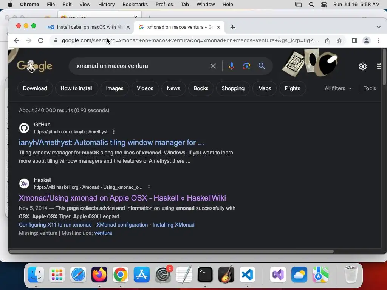Close the xmonad on macos ventura tab
Screen dimensions: 387x290
click(218, 27)
